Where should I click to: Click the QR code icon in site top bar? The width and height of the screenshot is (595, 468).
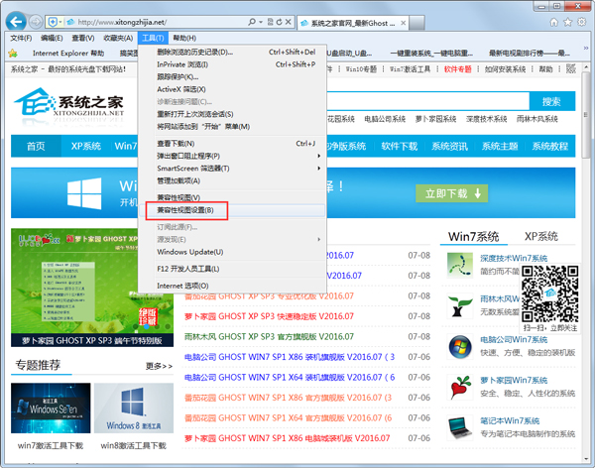click(571, 68)
